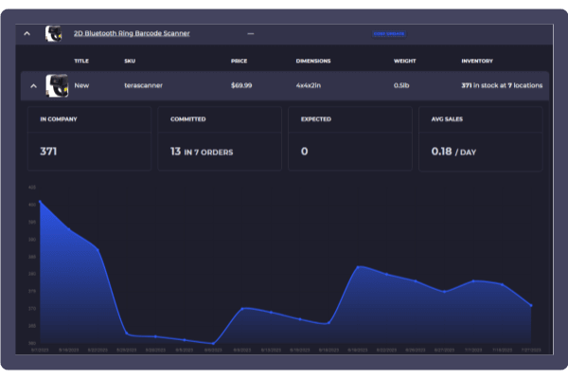Image resolution: width=568 pixels, height=379 pixels.
Task: Click the SKU column header
Action: pos(130,61)
